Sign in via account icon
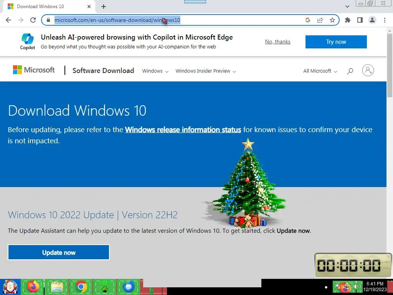This screenshot has width=393, height=295. (368, 70)
